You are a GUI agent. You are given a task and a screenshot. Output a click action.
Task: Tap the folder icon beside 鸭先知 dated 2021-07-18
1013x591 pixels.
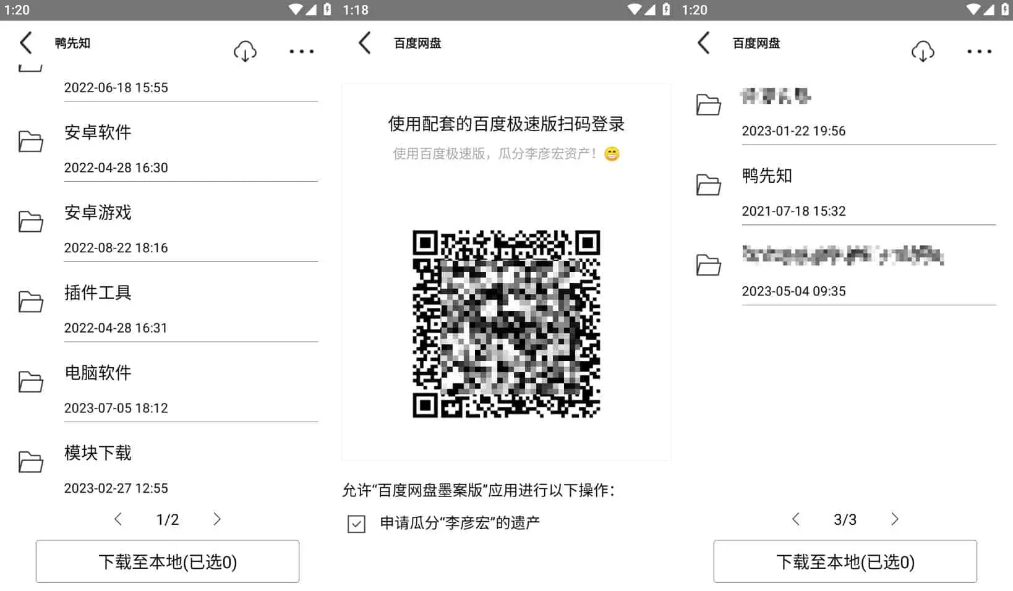click(x=708, y=185)
